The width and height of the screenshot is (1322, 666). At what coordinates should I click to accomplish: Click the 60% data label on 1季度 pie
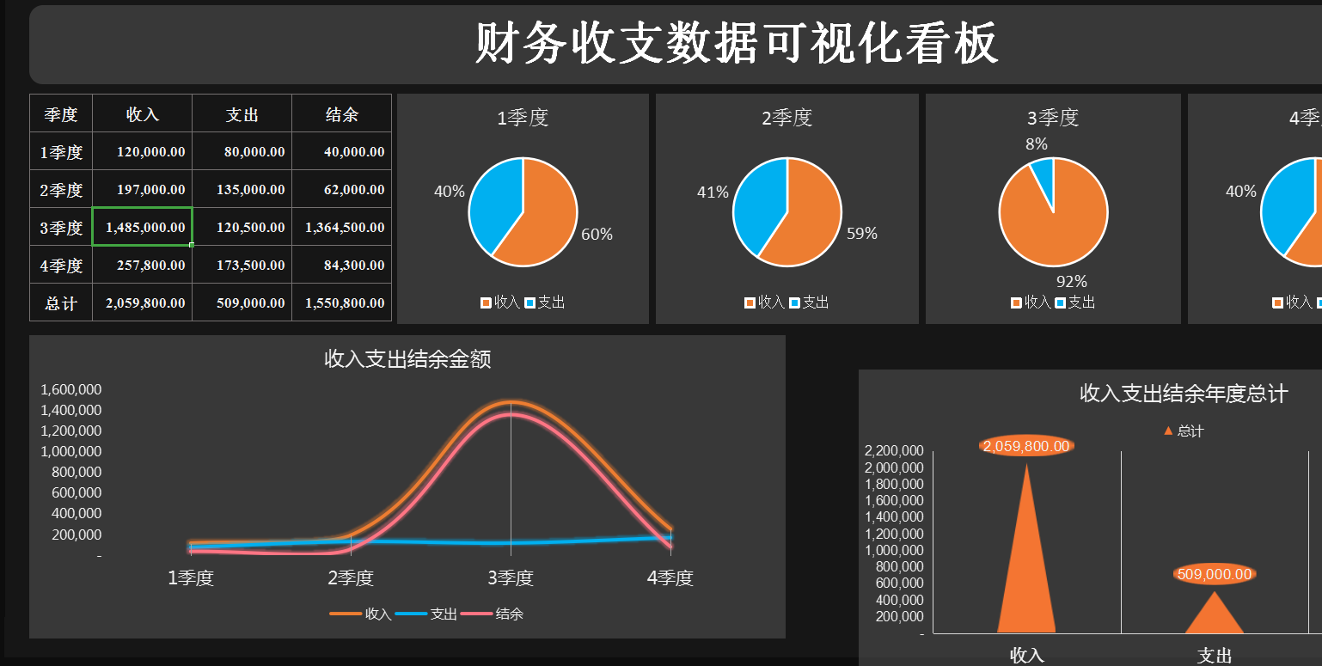coord(597,234)
